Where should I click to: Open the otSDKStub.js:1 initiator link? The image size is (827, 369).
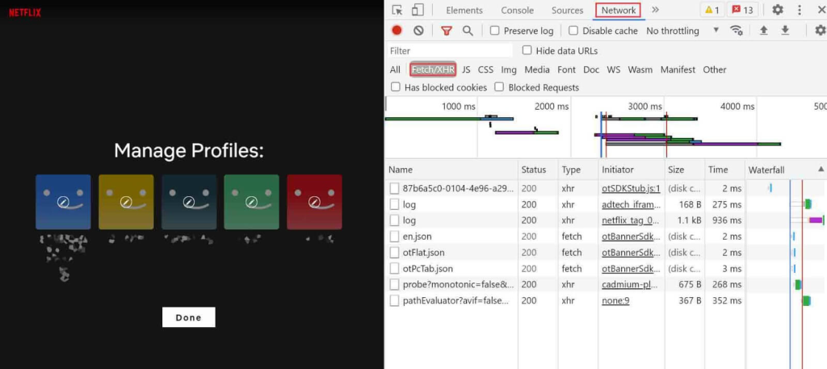[x=631, y=188]
